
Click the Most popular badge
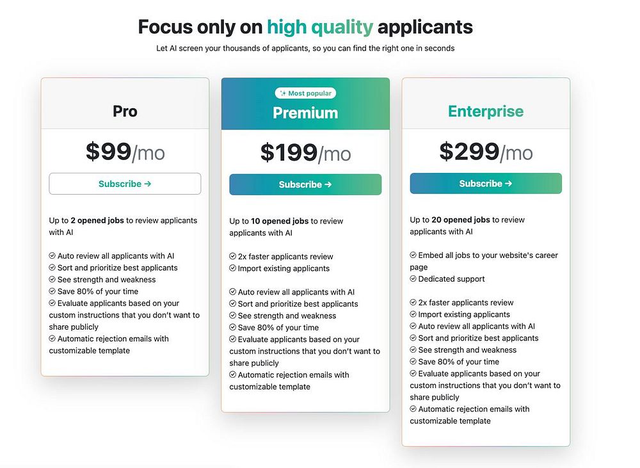[305, 93]
